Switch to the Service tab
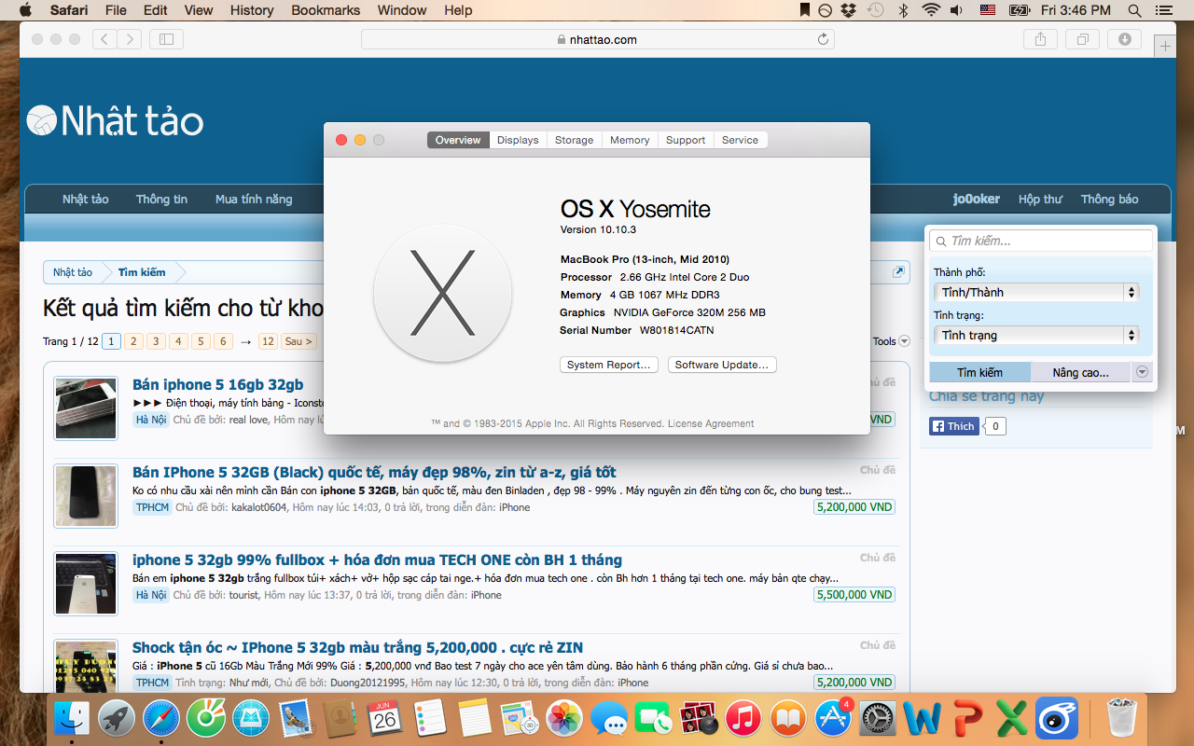The height and width of the screenshot is (746, 1194). point(740,140)
